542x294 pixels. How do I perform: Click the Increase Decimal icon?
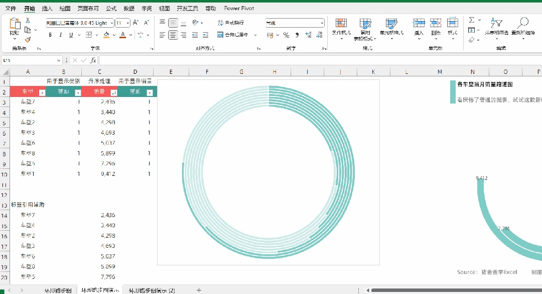tap(308, 35)
